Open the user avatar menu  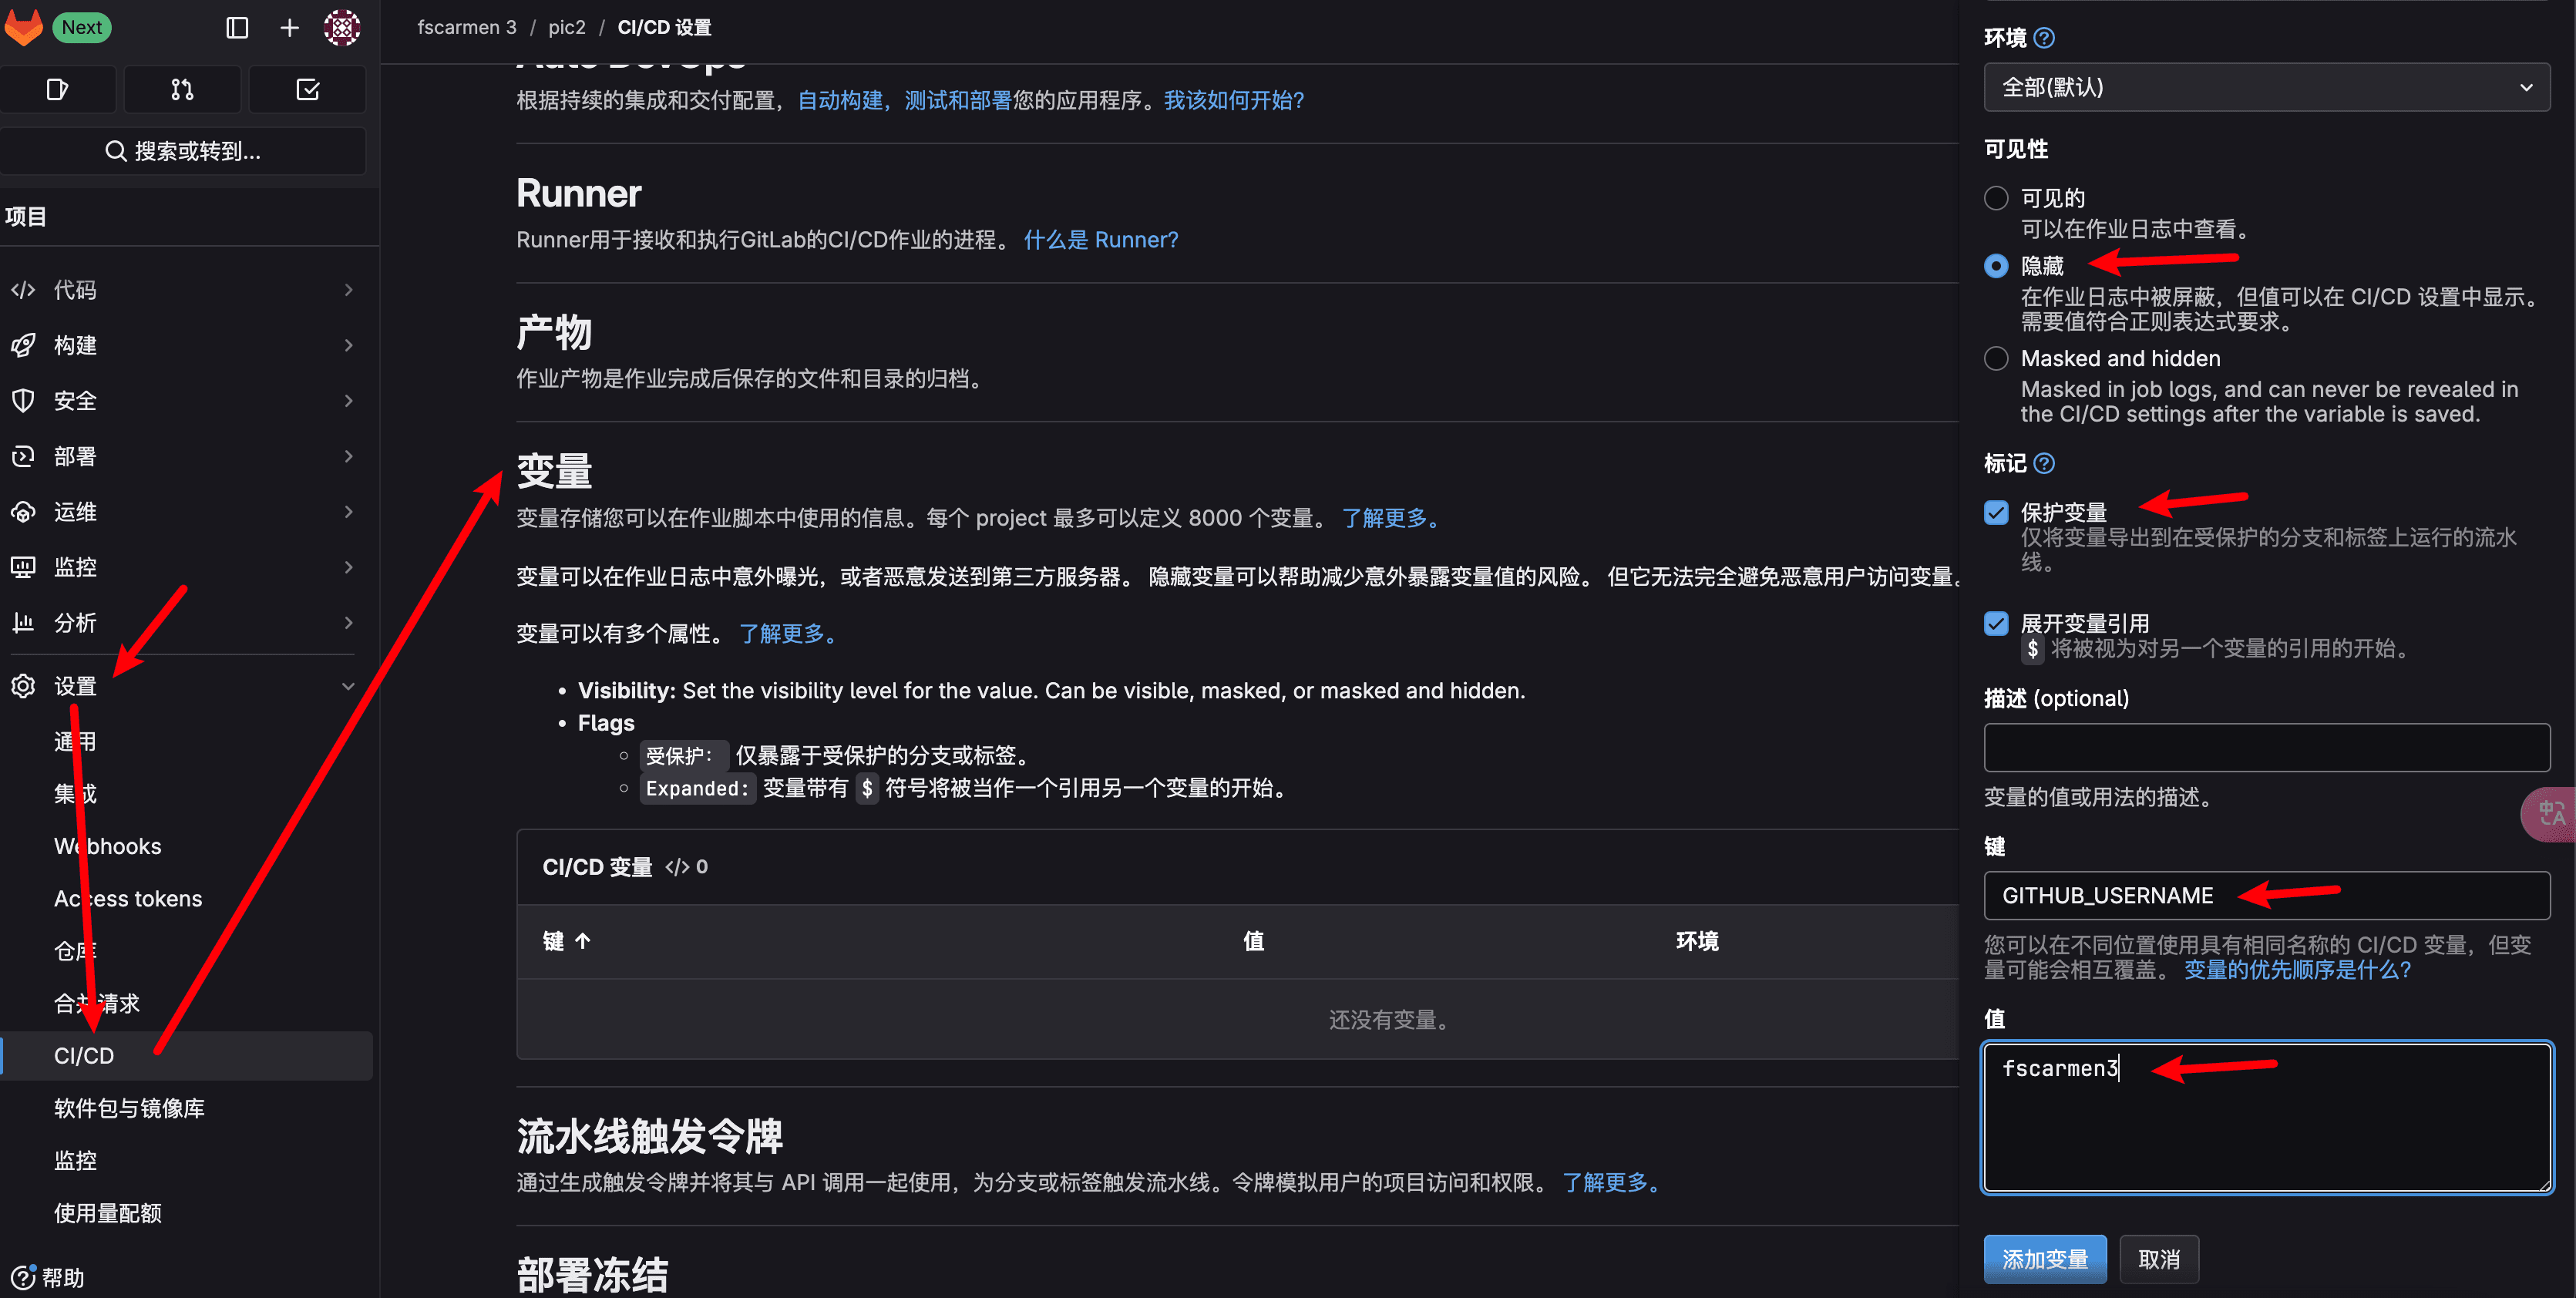tap(342, 28)
